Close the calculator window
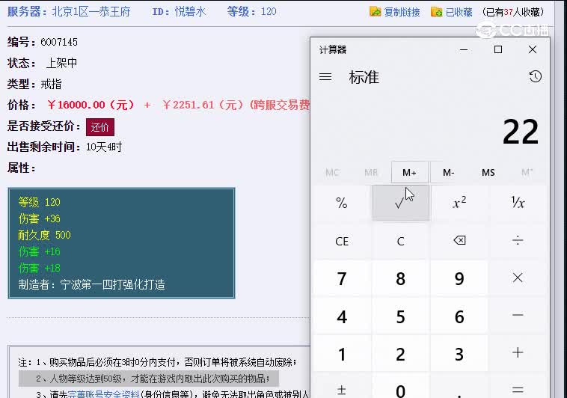This screenshot has height=398, width=567. pyautogui.click(x=533, y=49)
